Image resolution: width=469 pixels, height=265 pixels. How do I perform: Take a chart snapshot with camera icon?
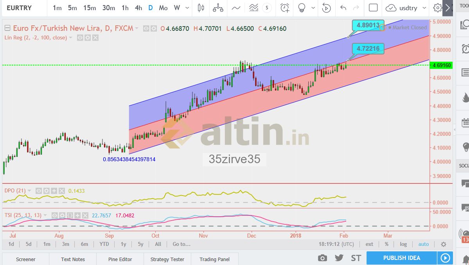click(322, 258)
